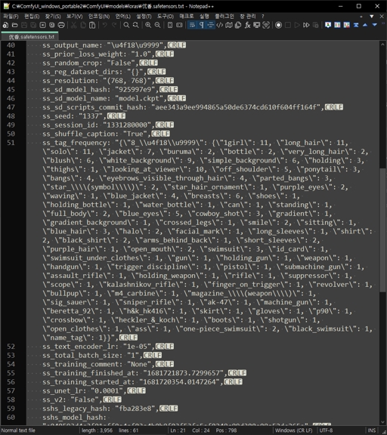The image size is (387, 435).
Task: Open the 플러그인 menu
Action: (x=224, y=17)
